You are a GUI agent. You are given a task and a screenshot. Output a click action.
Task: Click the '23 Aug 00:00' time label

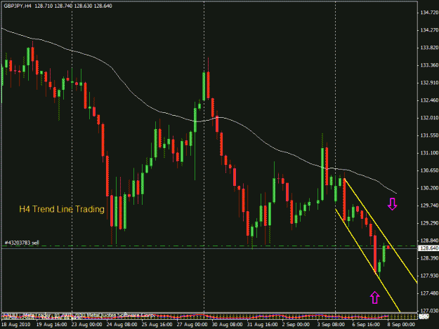click(x=86, y=325)
